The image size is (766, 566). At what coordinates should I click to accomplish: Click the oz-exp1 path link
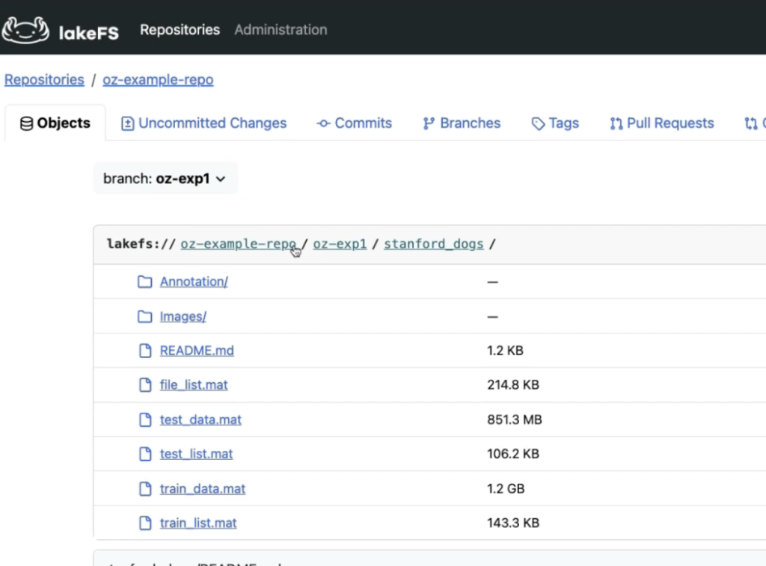pyautogui.click(x=340, y=244)
